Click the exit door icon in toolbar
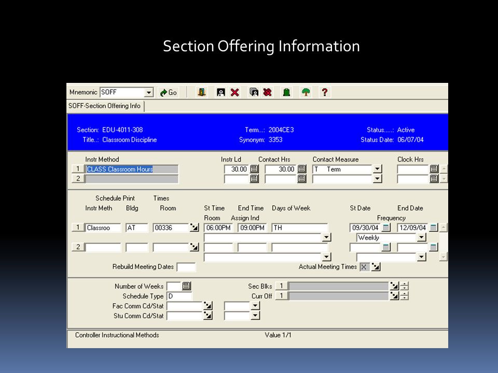This screenshot has width=498, height=373. [x=202, y=92]
